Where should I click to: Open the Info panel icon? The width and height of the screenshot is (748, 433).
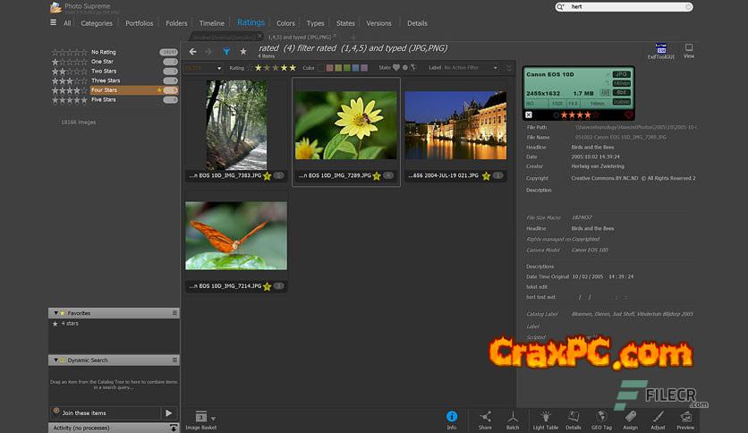coord(452,418)
